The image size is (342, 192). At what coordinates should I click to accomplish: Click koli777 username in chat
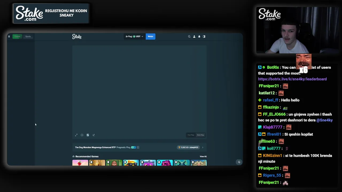pos(274,149)
